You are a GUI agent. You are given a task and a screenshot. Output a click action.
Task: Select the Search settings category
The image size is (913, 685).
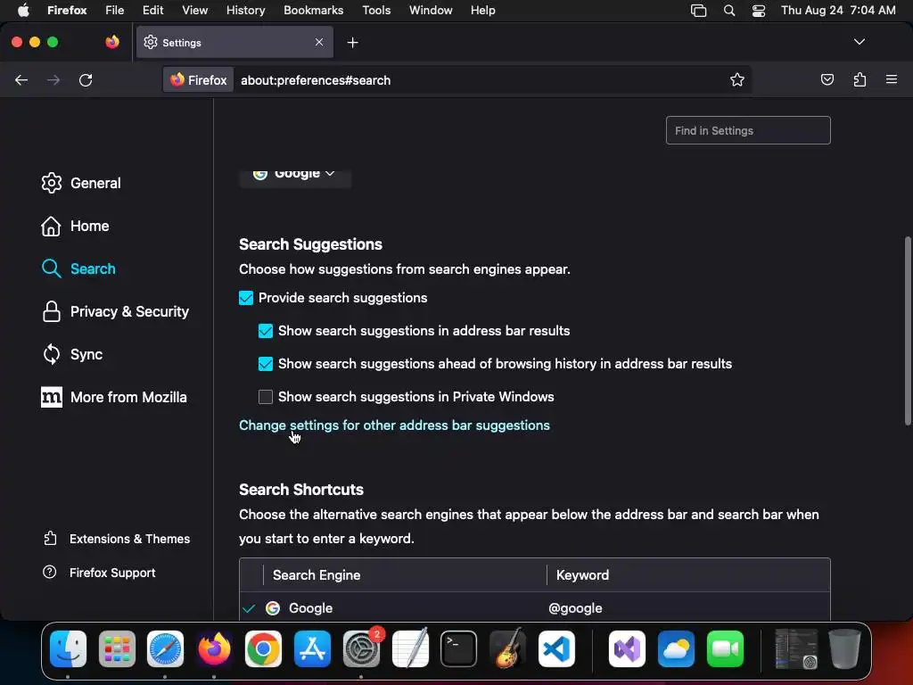78,268
